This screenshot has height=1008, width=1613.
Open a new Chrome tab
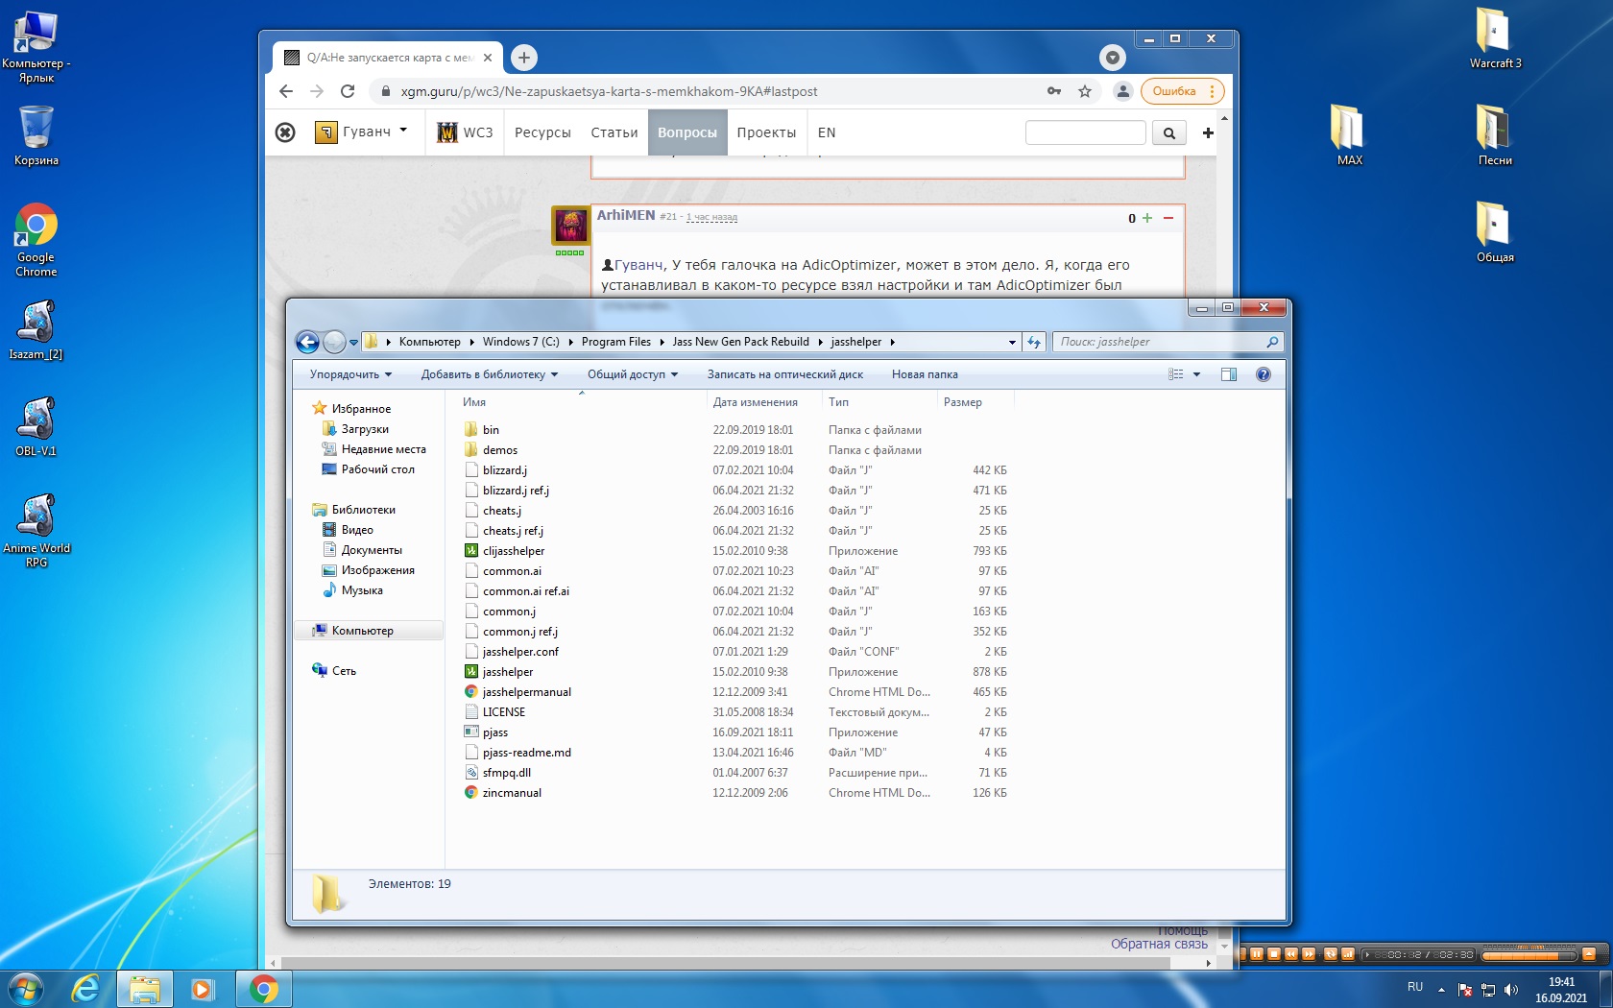[524, 58]
